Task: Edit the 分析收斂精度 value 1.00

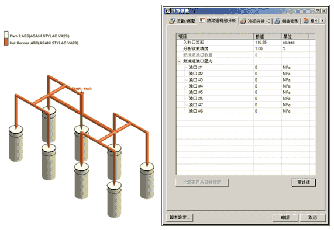Action: coord(267,48)
